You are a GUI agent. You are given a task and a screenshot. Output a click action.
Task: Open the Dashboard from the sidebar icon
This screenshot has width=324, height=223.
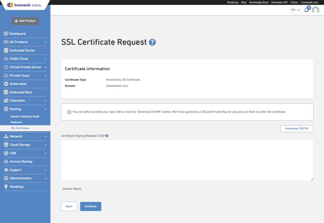coord(5,34)
